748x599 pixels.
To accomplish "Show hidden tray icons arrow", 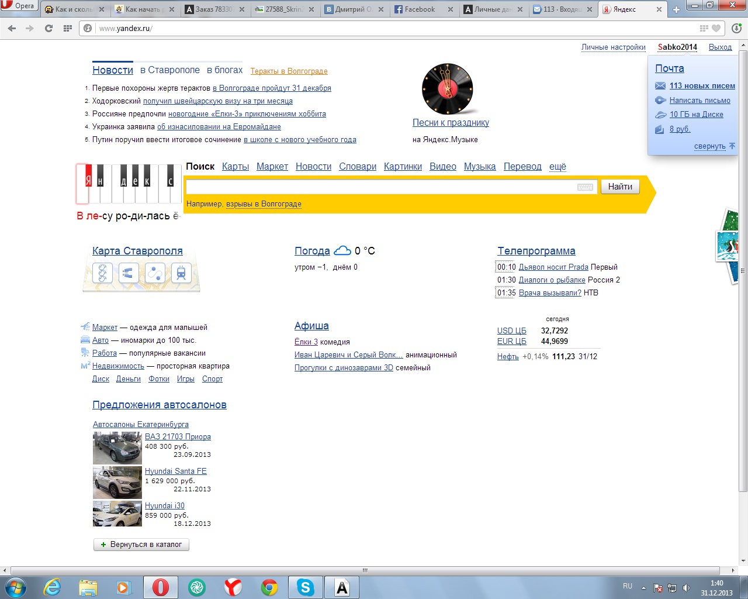I will [x=643, y=588].
